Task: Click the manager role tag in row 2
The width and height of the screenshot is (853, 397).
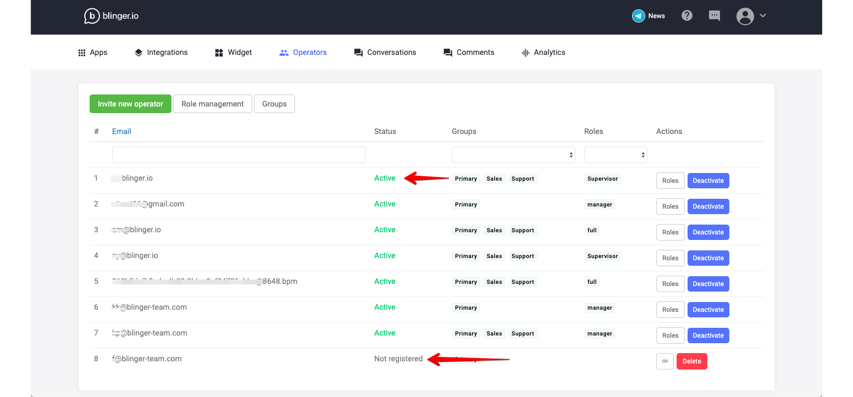Action: click(600, 204)
